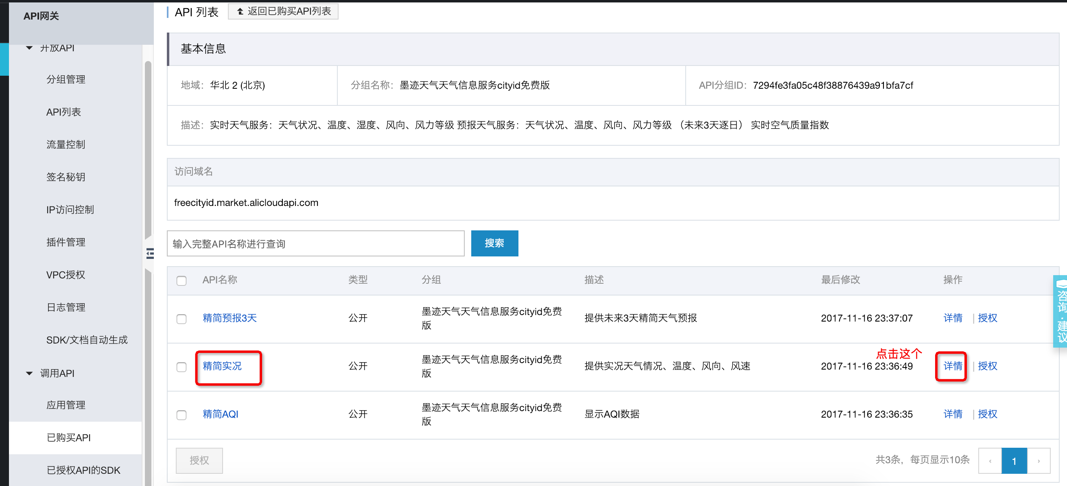Tick the checkbox for 精简AQI
This screenshot has height=486, width=1067.
click(181, 415)
